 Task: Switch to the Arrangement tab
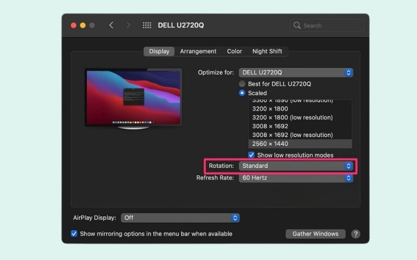(x=198, y=51)
